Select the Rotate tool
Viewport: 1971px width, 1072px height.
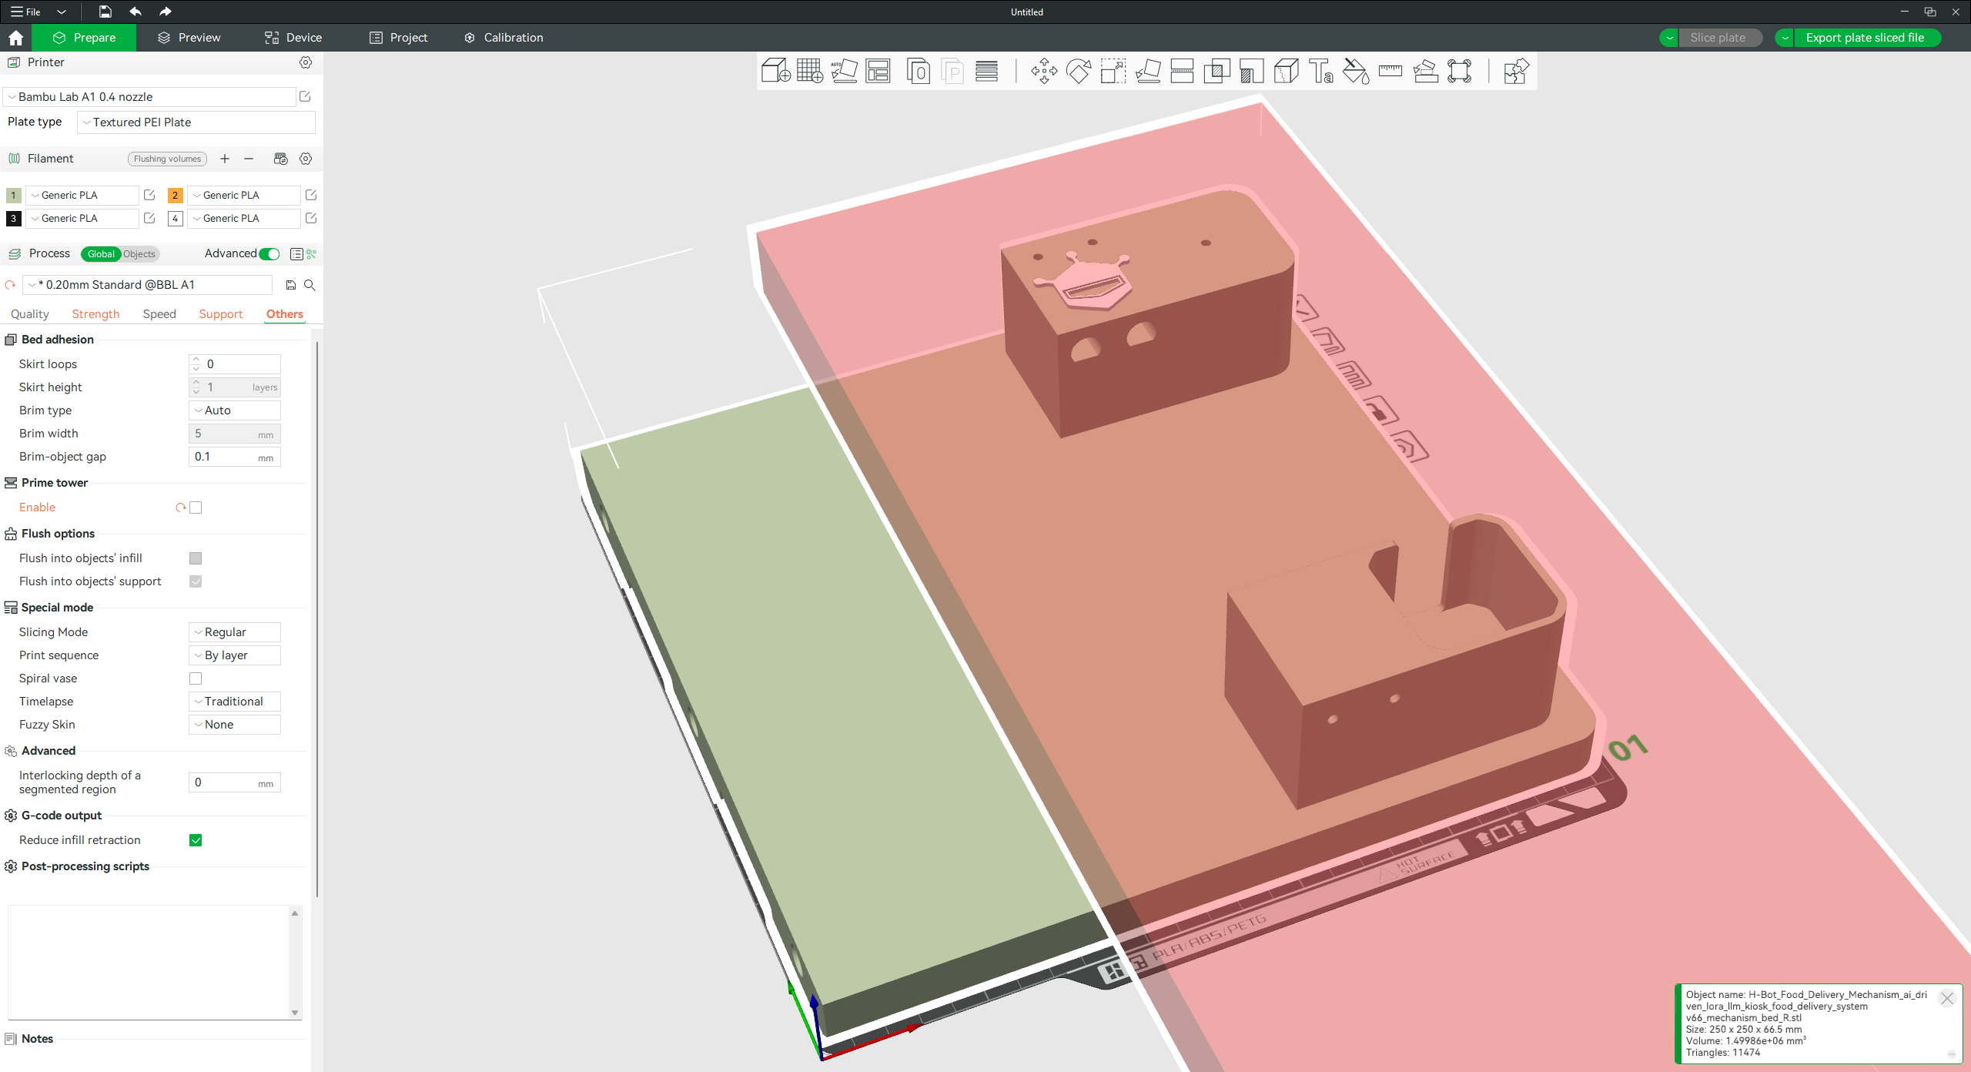[1078, 71]
